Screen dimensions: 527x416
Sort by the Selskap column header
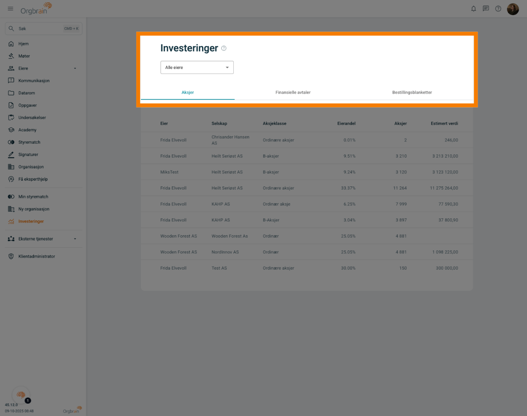coord(219,124)
